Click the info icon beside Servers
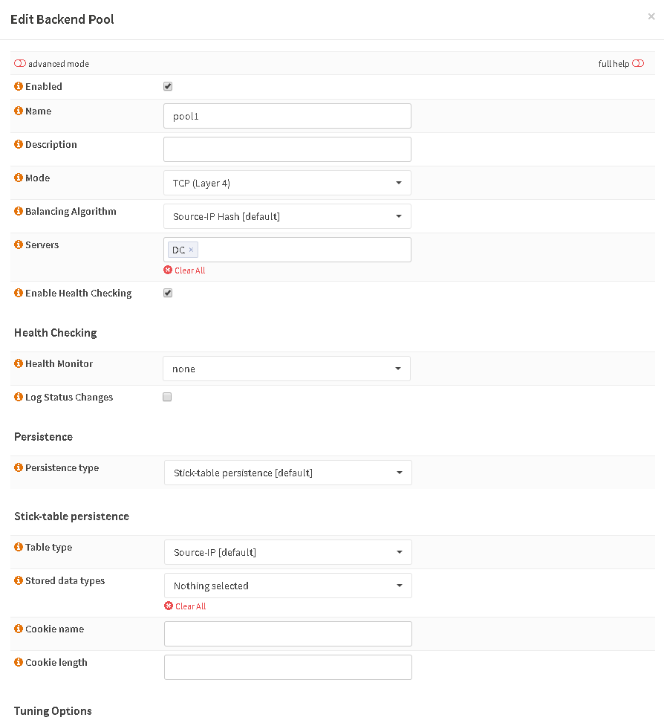664x726 pixels. (x=19, y=244)
